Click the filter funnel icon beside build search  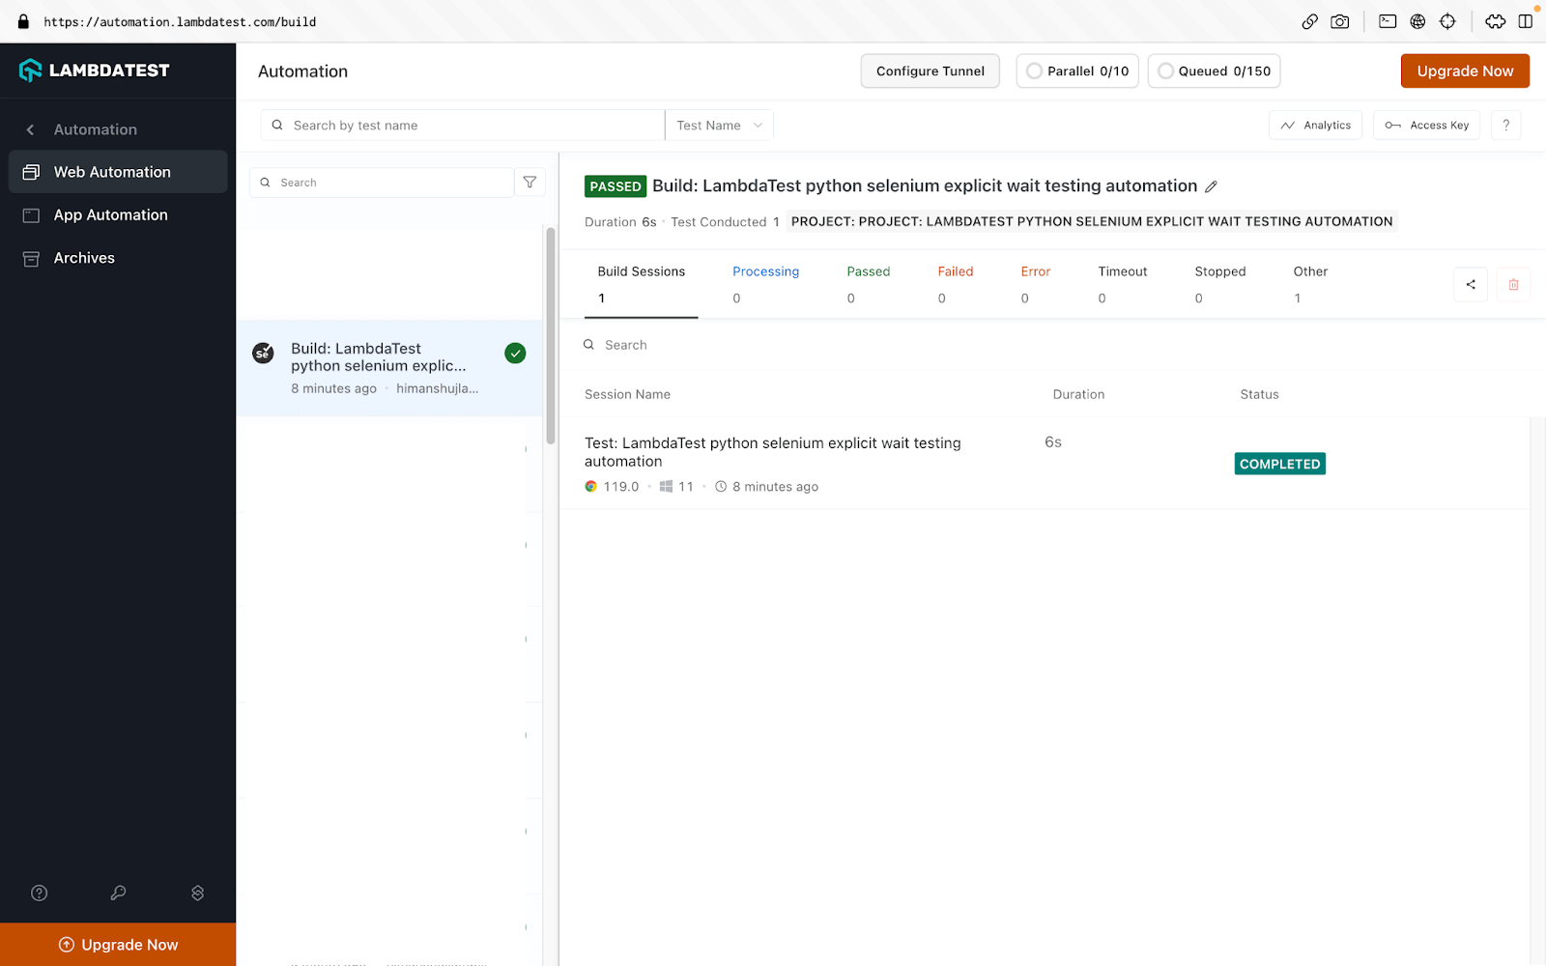(530, 183)
